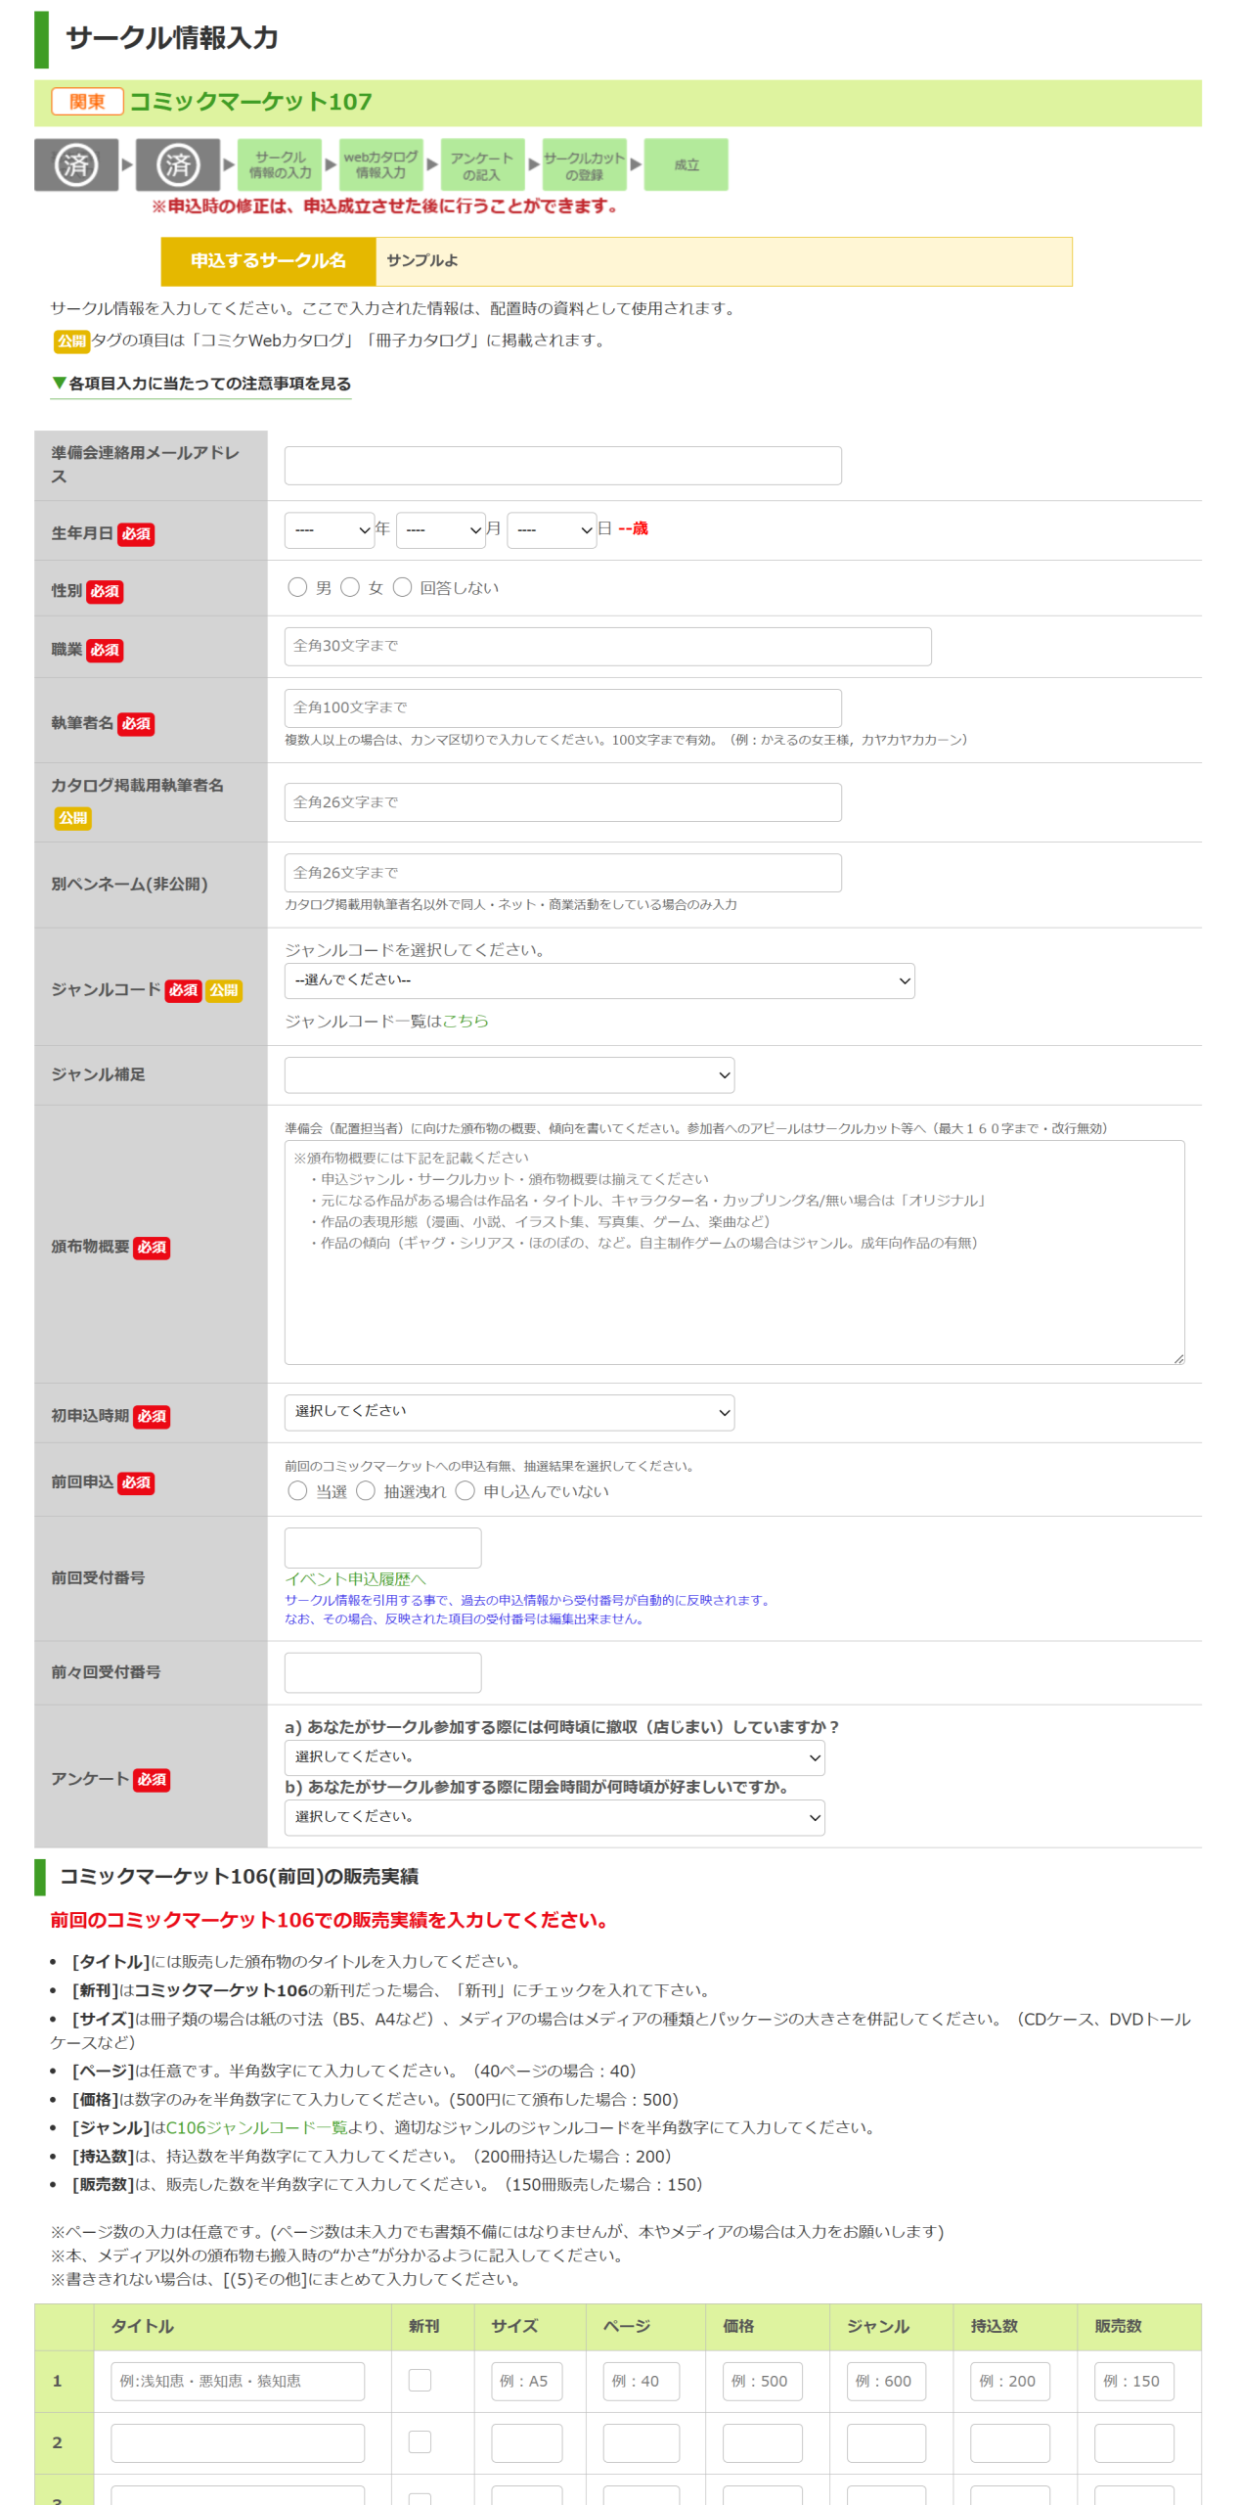Click the 頒布物概要 textarea resize handle
Image resolution: width=1240 pixels, height=2505 pixels.
pos(1178,1358)
